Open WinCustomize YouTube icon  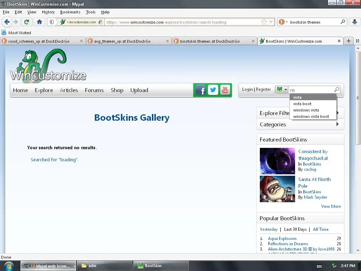(225, 90)
